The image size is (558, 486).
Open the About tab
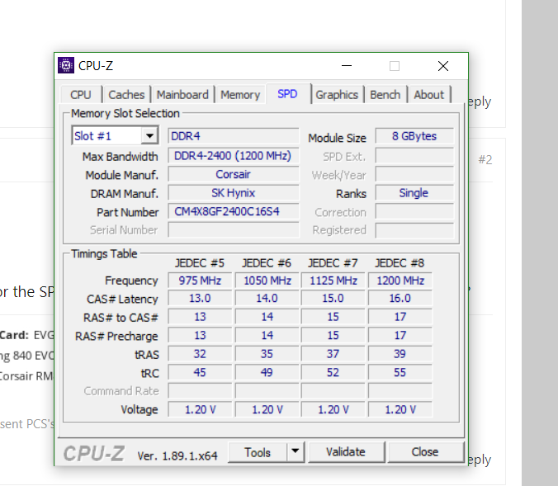pyautogui.click(x=429, y=95)
